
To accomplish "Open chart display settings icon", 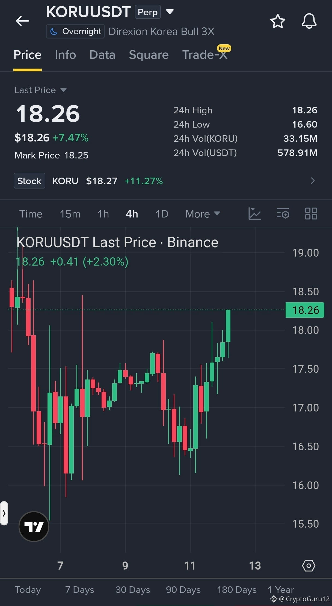I will pyautogui.click(x=283, y=214).
